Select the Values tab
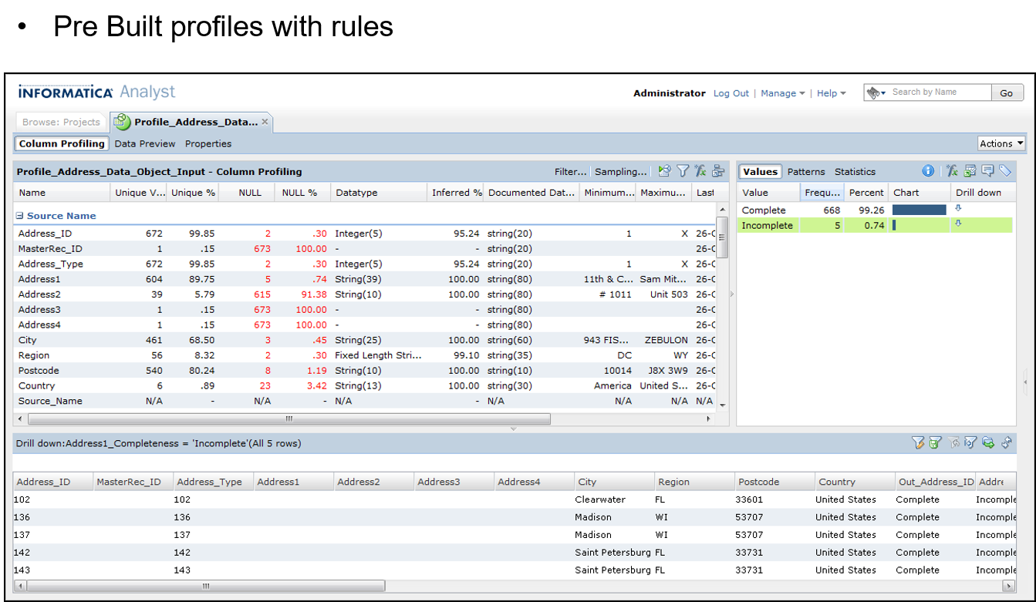 click(x=761, y=172)
